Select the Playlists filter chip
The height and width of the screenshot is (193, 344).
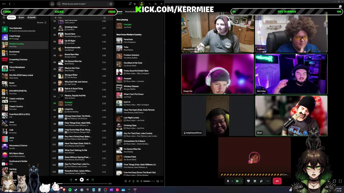11,17
